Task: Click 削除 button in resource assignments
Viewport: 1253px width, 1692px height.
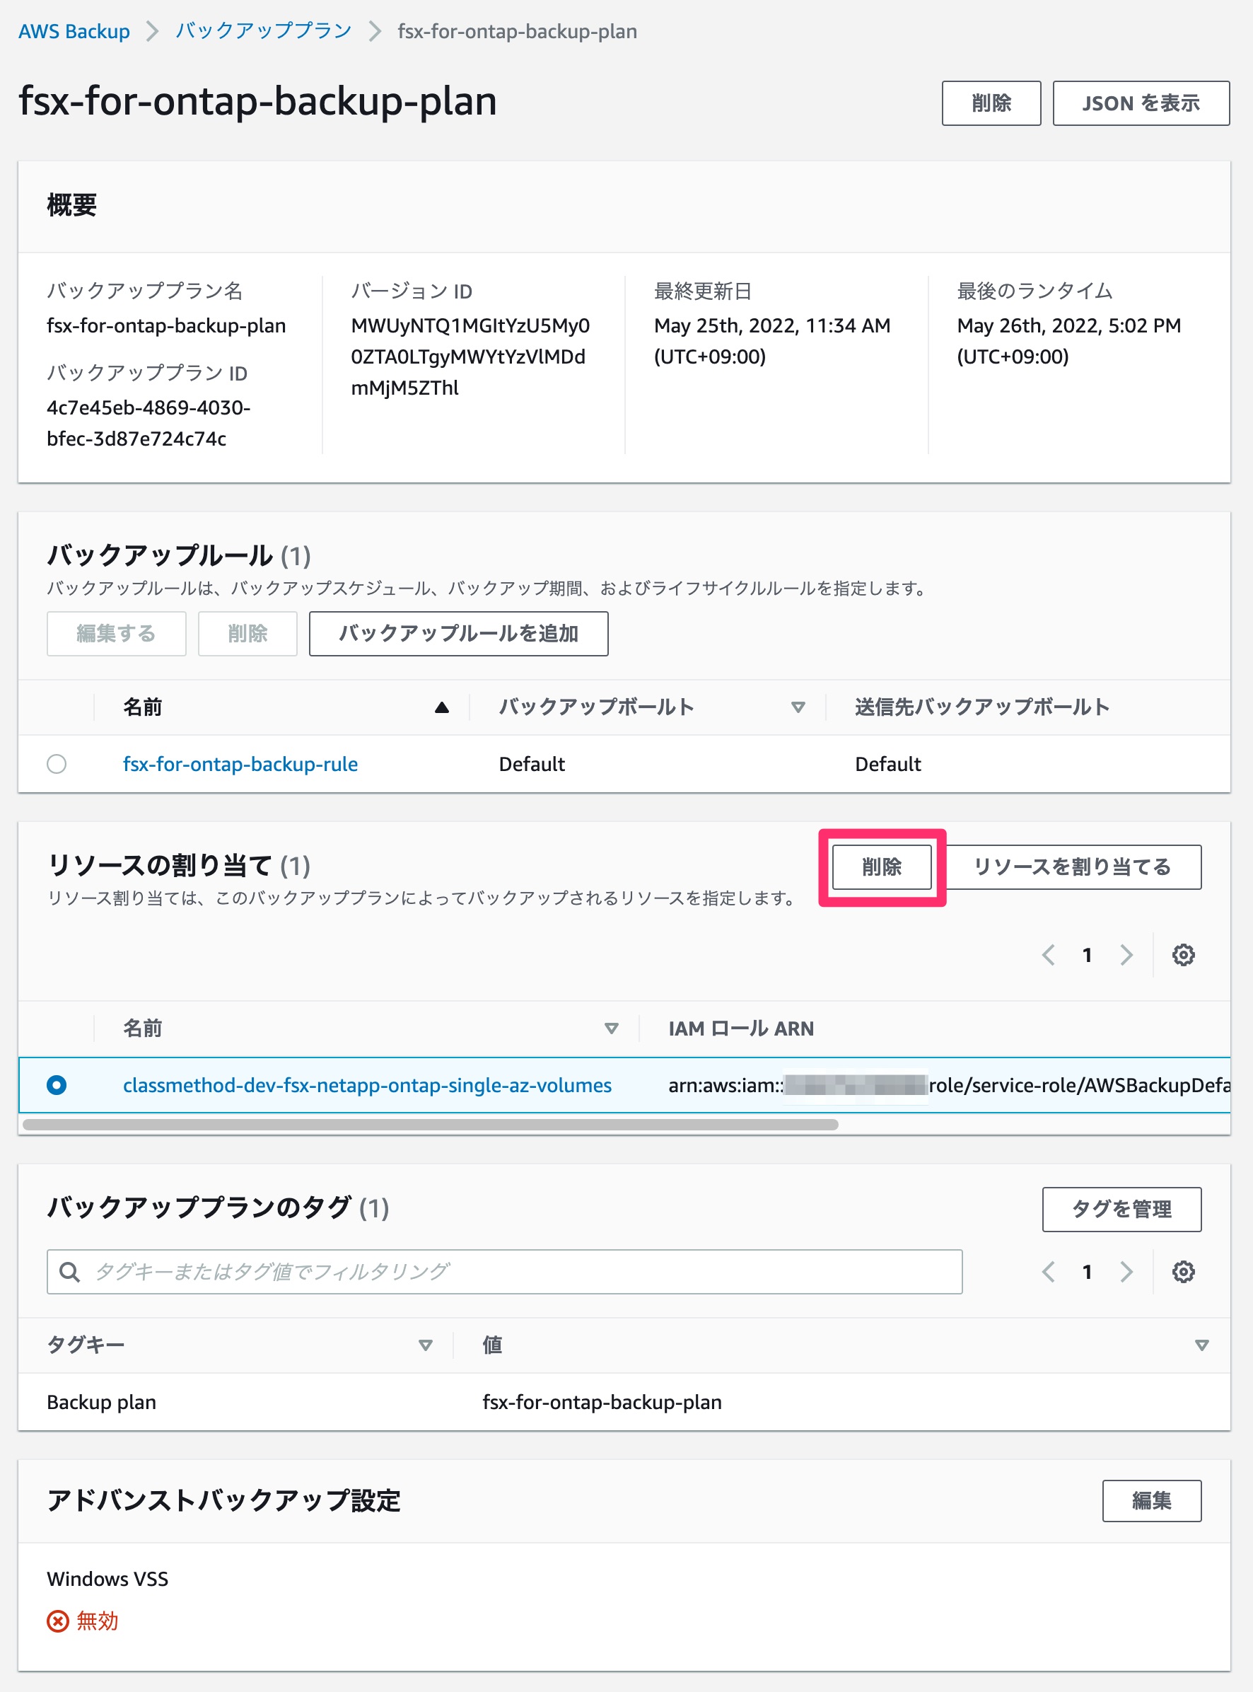Action: point(881,867)
